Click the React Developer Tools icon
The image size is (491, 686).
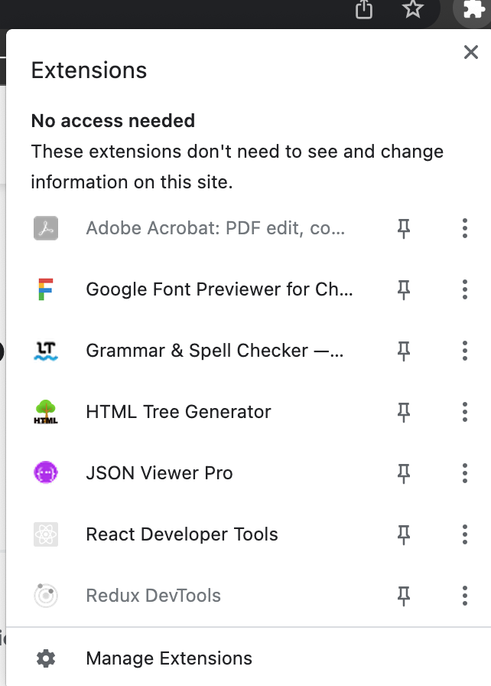tap(45, 534)
